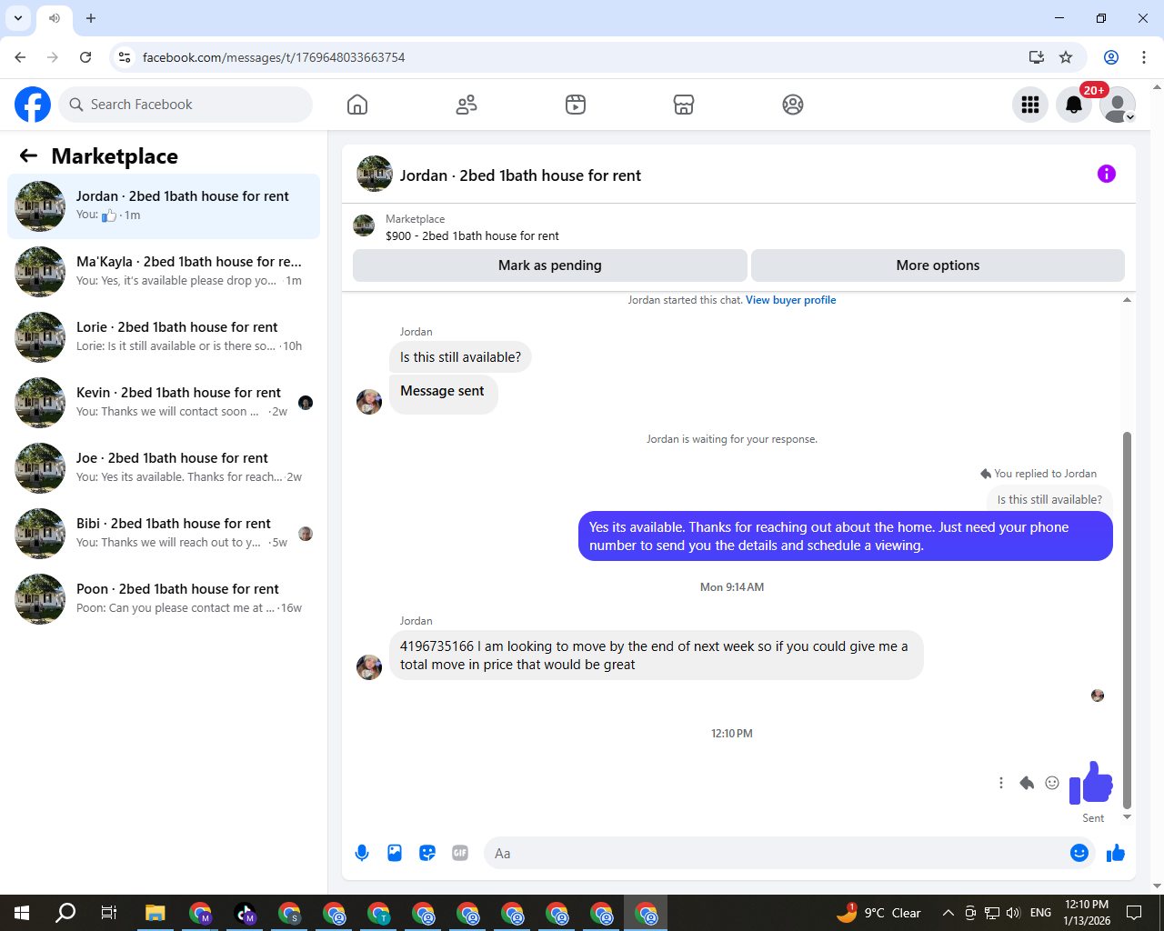1164x931 pixels.
Task: Click Jordan's phone number message bubble
Action: [656, 656]
